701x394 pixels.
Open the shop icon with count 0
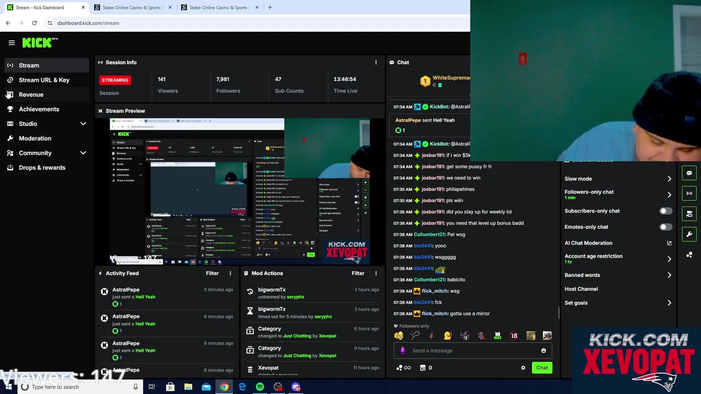point(422,368)
